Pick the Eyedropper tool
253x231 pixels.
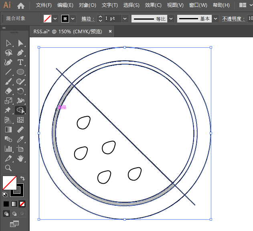tap(20, 139)
